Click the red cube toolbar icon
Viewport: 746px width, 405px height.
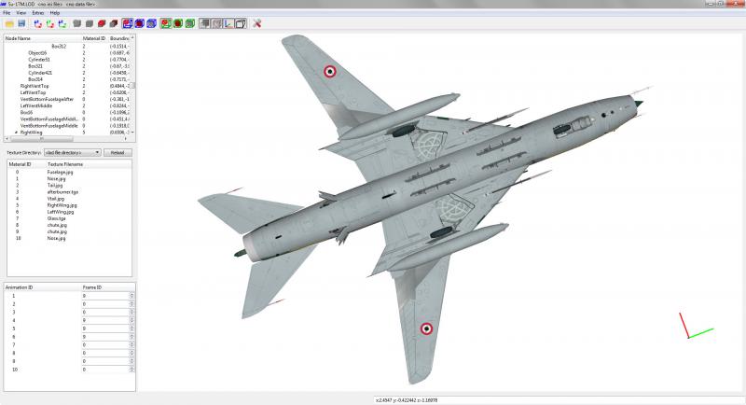(102, 23)
